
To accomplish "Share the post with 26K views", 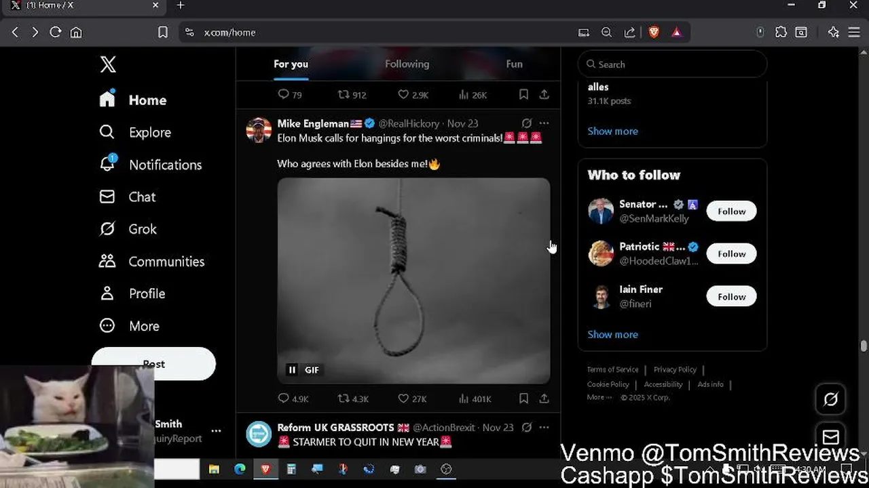I will (x=544, y=95).
